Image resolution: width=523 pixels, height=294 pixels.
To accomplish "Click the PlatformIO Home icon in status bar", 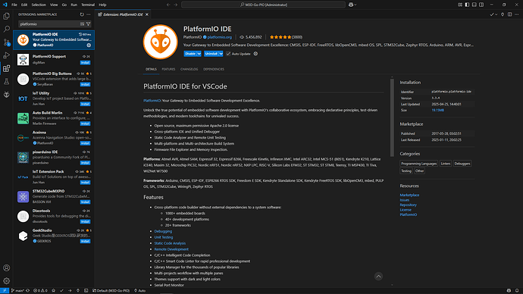I will (53, 291).
